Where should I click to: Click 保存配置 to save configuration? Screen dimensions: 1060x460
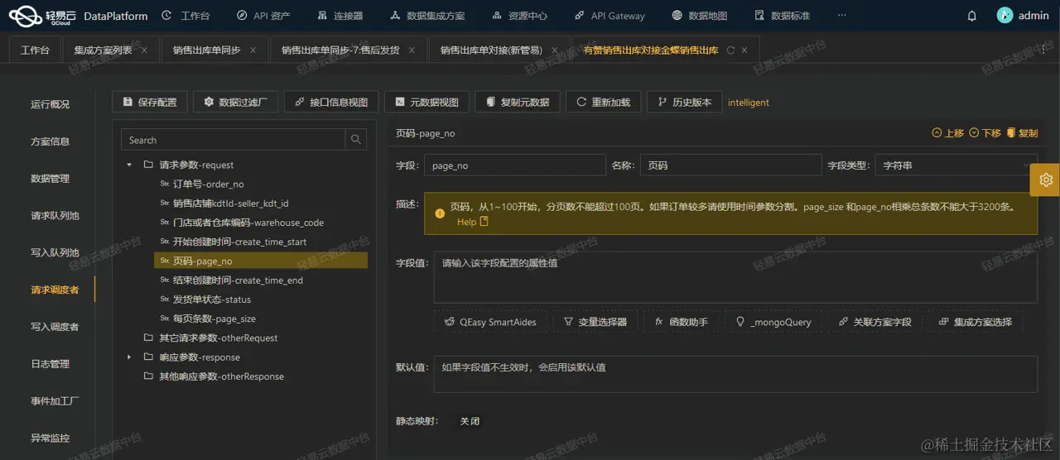(x=150, y=102)
